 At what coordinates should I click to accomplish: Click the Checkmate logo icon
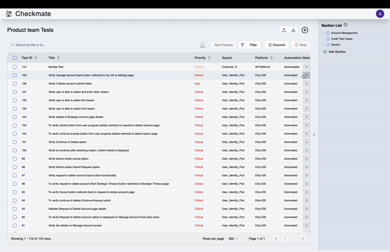9,14
